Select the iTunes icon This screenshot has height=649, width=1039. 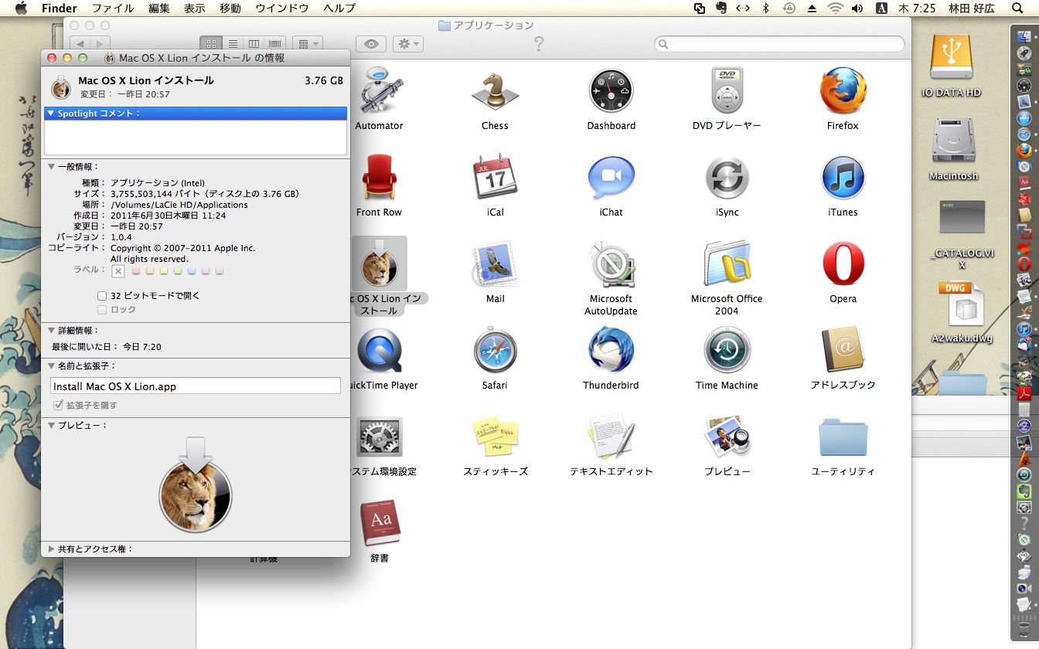tap(843, 178)
